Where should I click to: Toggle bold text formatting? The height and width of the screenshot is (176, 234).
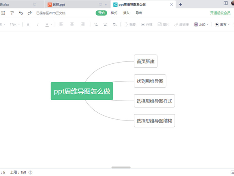tap(28, 24)
